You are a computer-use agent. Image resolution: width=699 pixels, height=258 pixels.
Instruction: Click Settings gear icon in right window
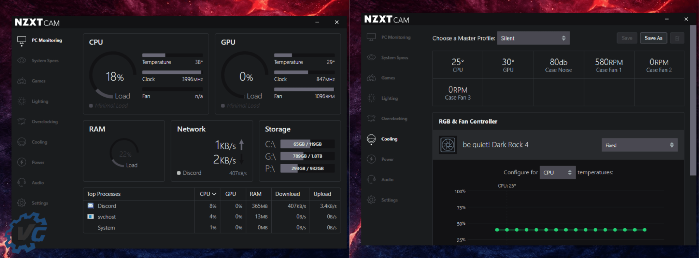pyautogui.click(x=371, y=200)
